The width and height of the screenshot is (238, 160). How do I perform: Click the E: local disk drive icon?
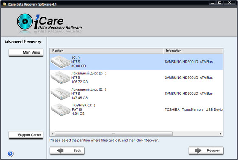60,94
